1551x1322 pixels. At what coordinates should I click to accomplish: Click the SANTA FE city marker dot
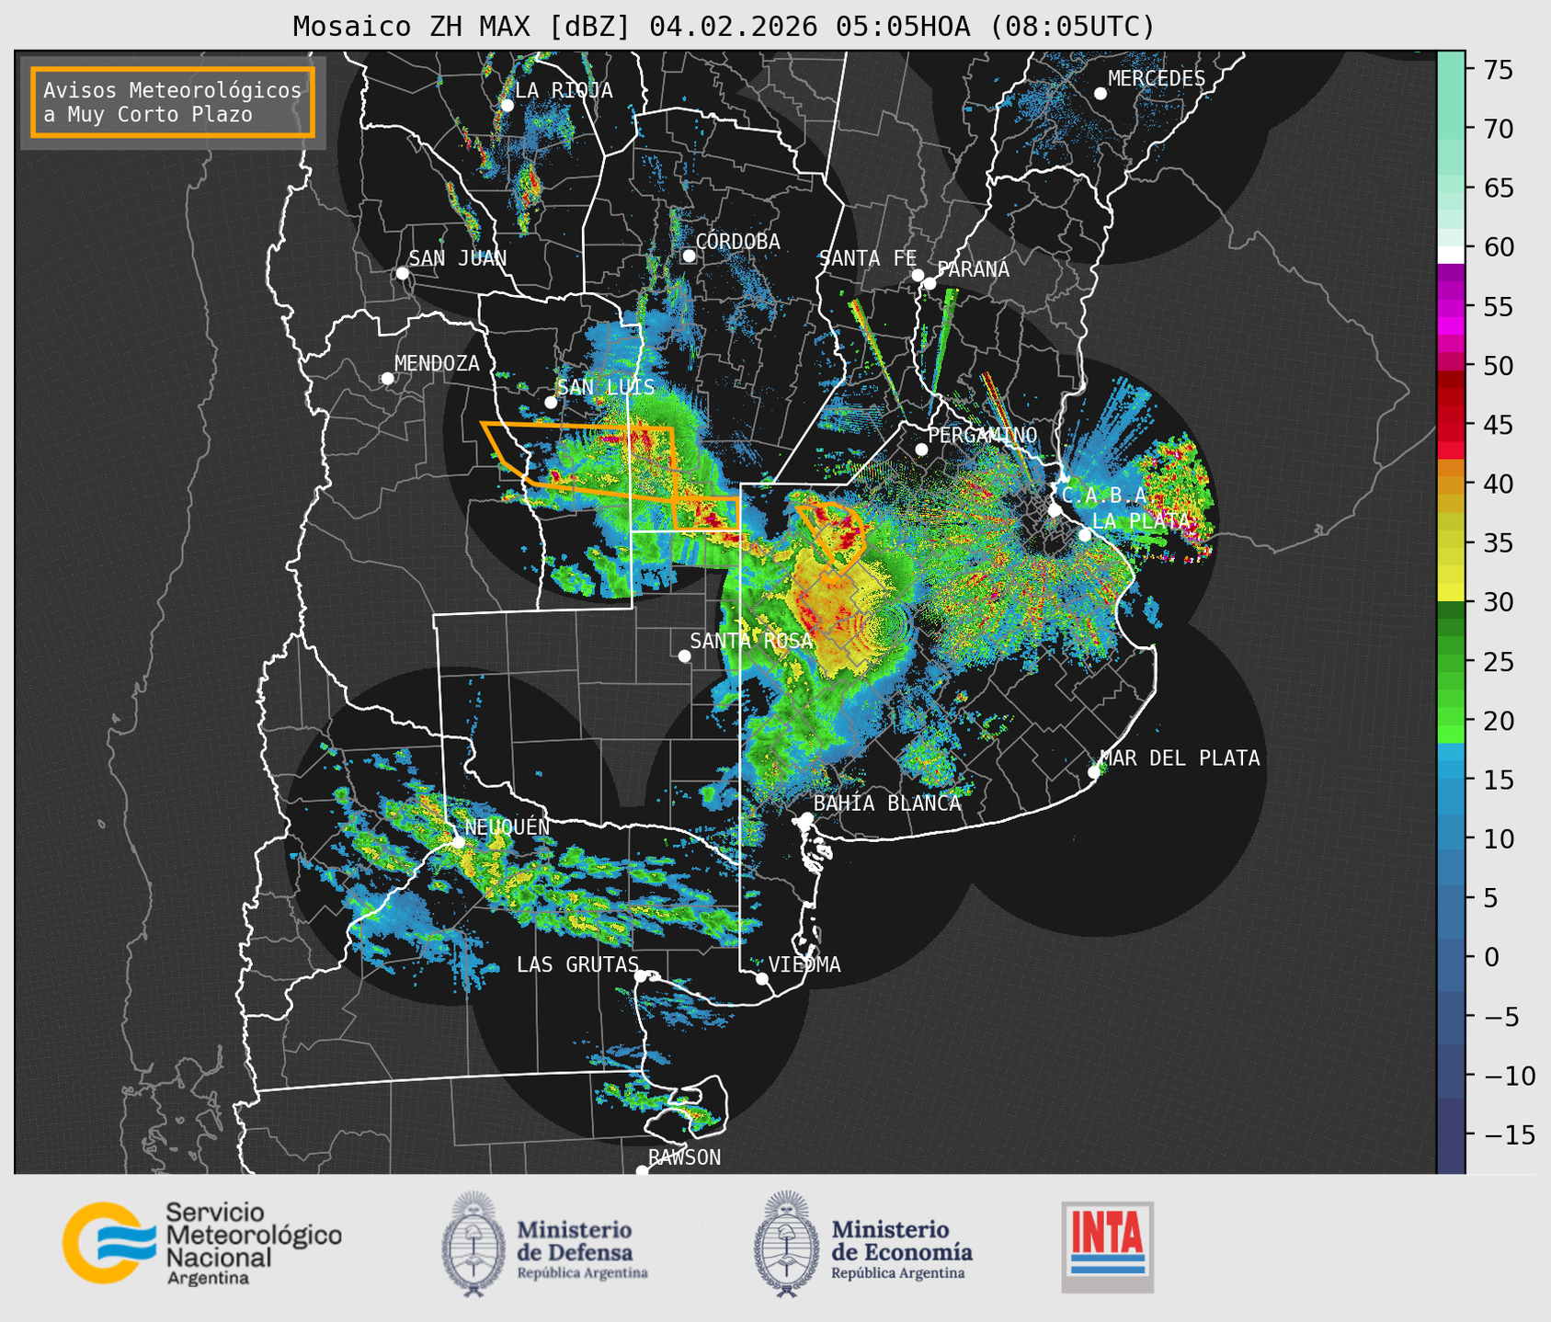(x=918, y=275)
